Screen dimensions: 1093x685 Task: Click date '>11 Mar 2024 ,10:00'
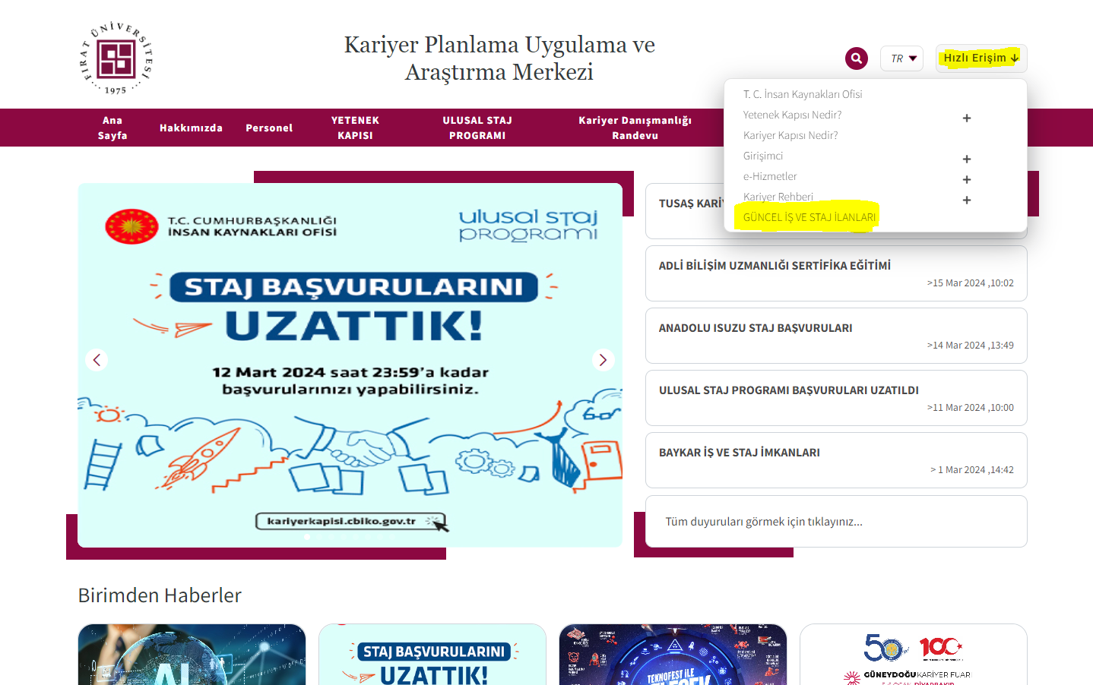[x=971, y=408]
